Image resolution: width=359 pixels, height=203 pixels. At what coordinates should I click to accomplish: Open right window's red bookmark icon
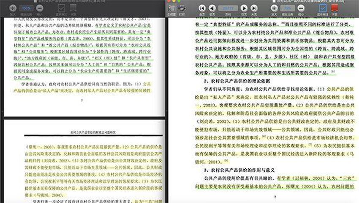tap(335, 8)
